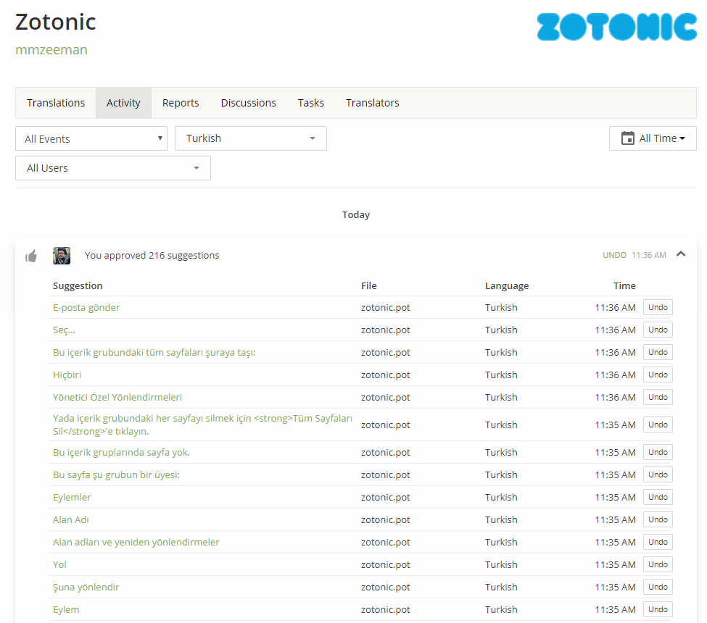Undo the 'Şuna yönlendir' approval
Screen dimensions: 707x623
click(658, 588)
